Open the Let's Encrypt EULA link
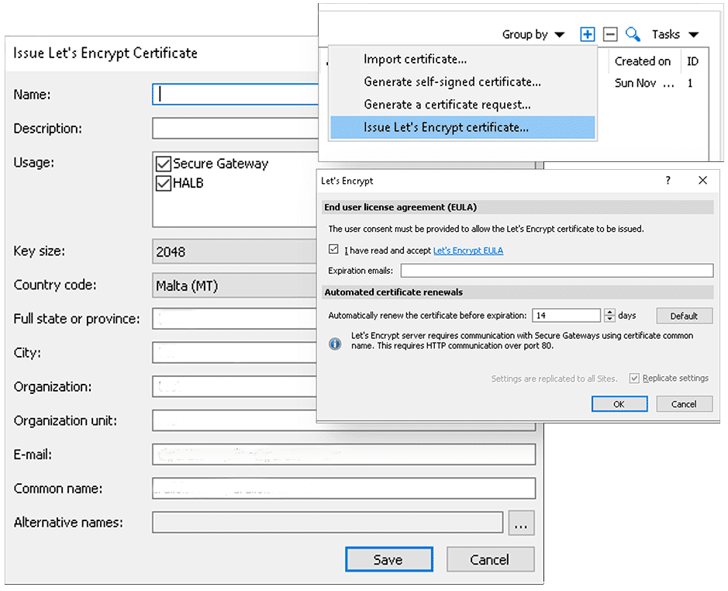 pos(468,251)
